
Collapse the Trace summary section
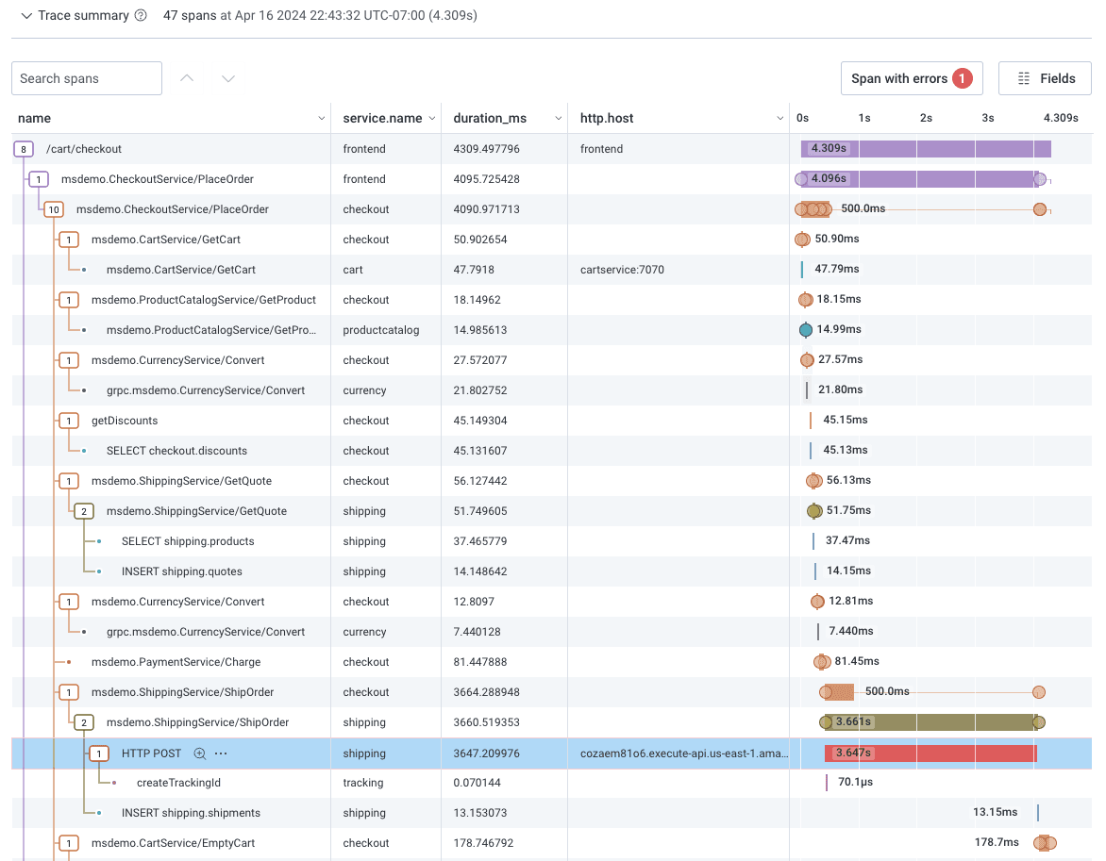click(x=26, y=16)
